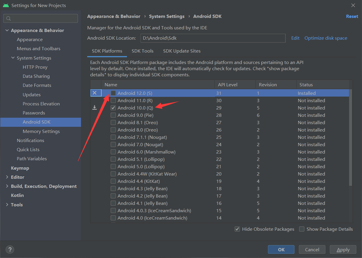
Task: Toggle the Android 12.0 (S) checkbox
Action: pos(113,93)
